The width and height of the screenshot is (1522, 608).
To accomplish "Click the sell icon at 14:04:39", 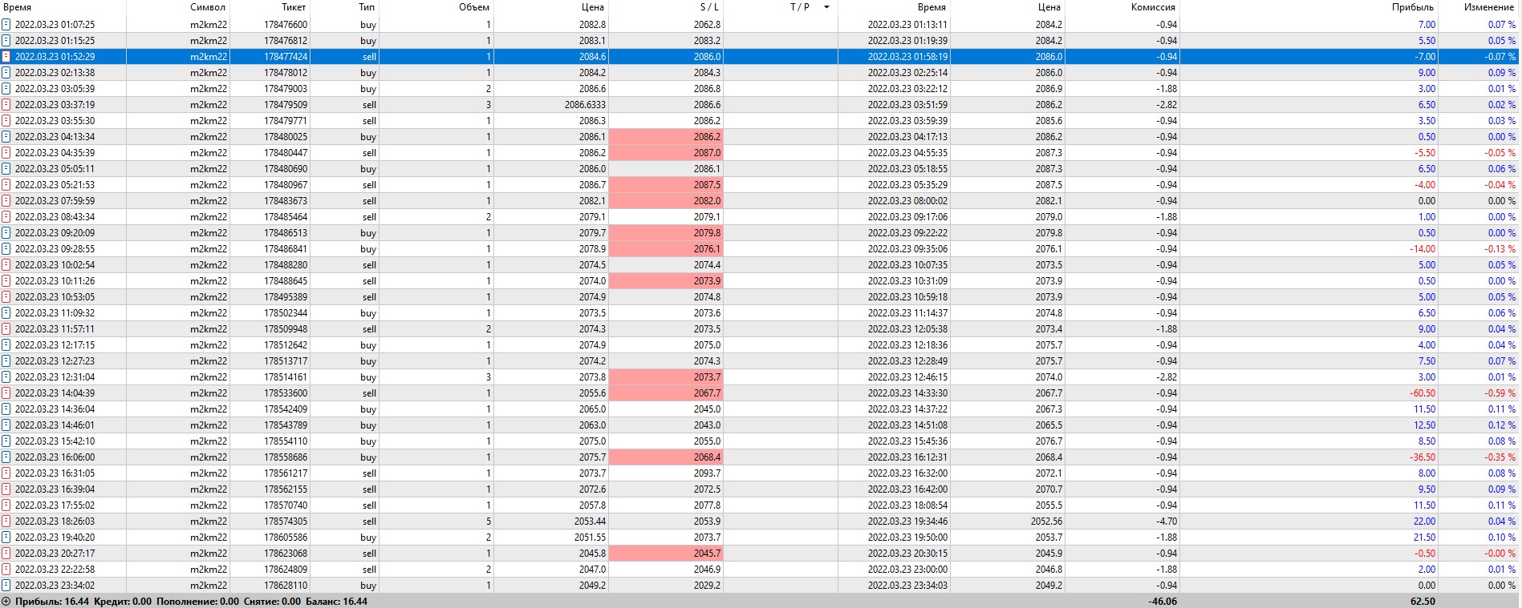I will [x=6, y=393].
